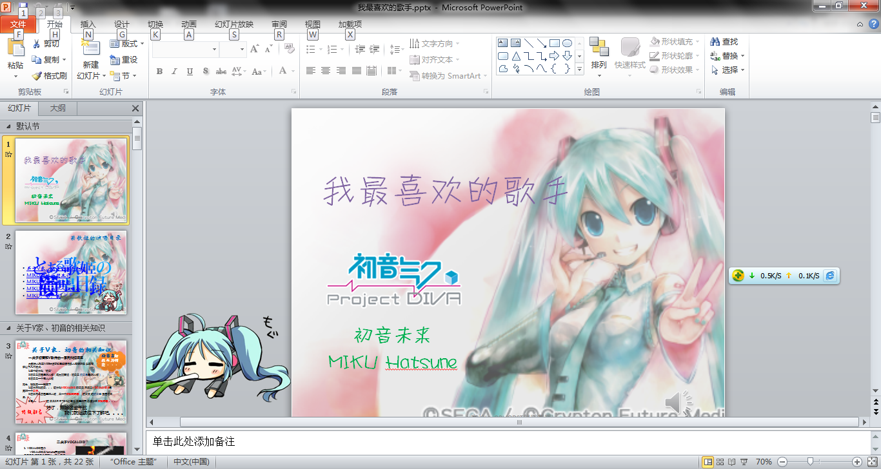Increase list indent level icon
Screen dimensions: 881x469
pos(375,49)
